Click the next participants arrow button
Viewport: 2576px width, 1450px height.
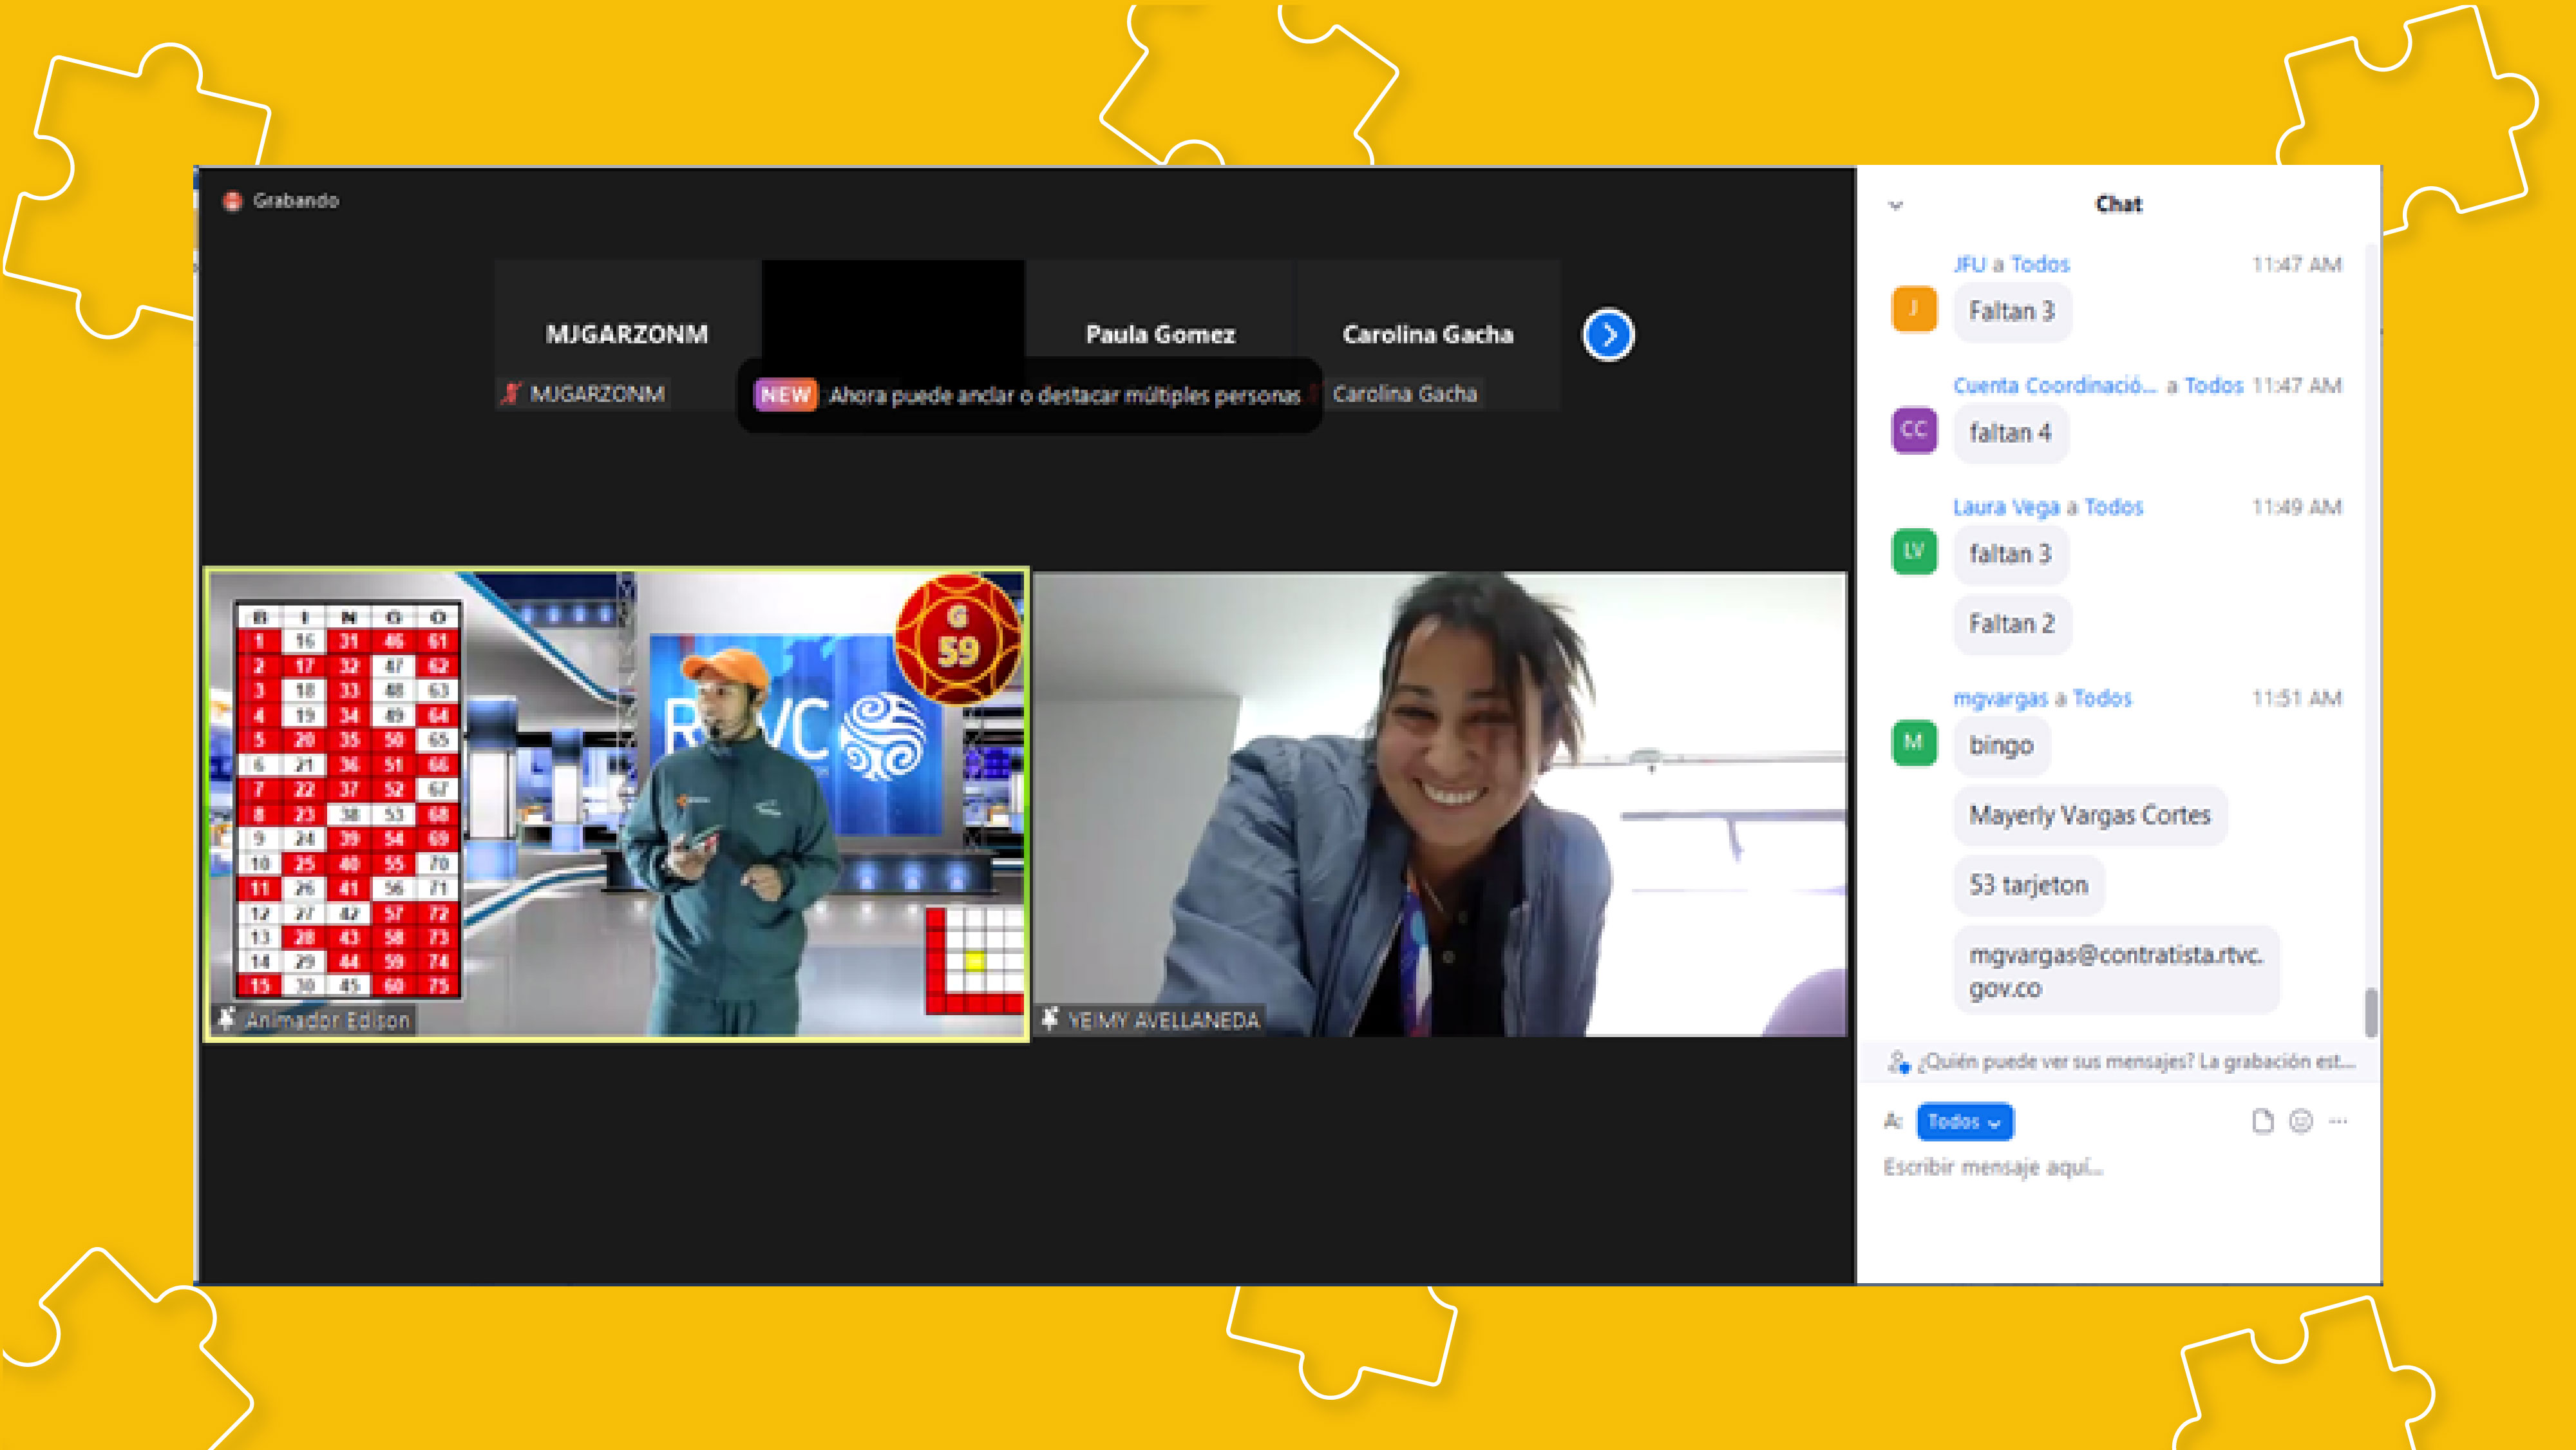tap(1608, 335)
